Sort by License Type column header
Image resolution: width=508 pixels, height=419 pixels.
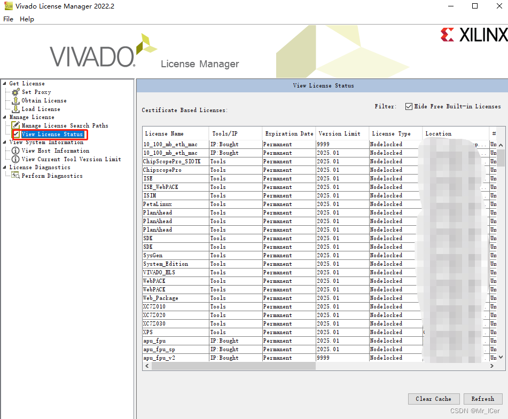point(396,133)
